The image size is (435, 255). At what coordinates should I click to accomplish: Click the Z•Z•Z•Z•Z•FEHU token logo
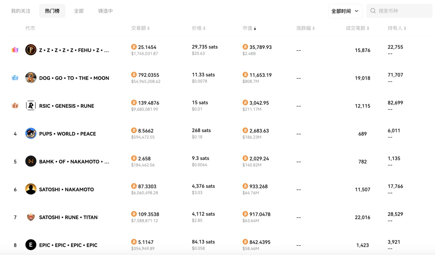pos(31,50)
